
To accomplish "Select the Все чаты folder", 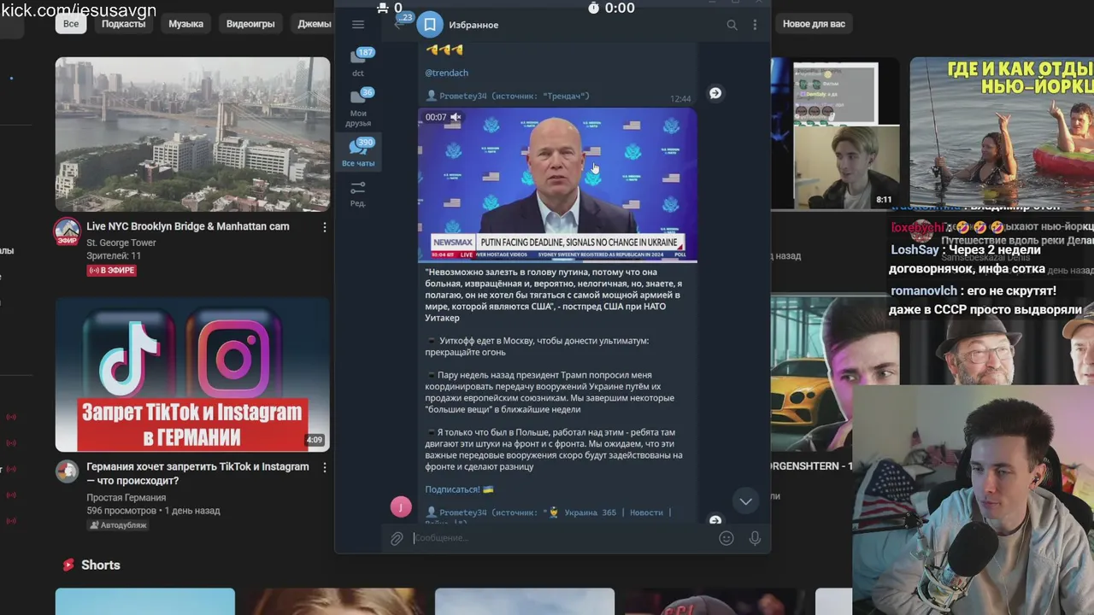I will [x=359, y=152].
